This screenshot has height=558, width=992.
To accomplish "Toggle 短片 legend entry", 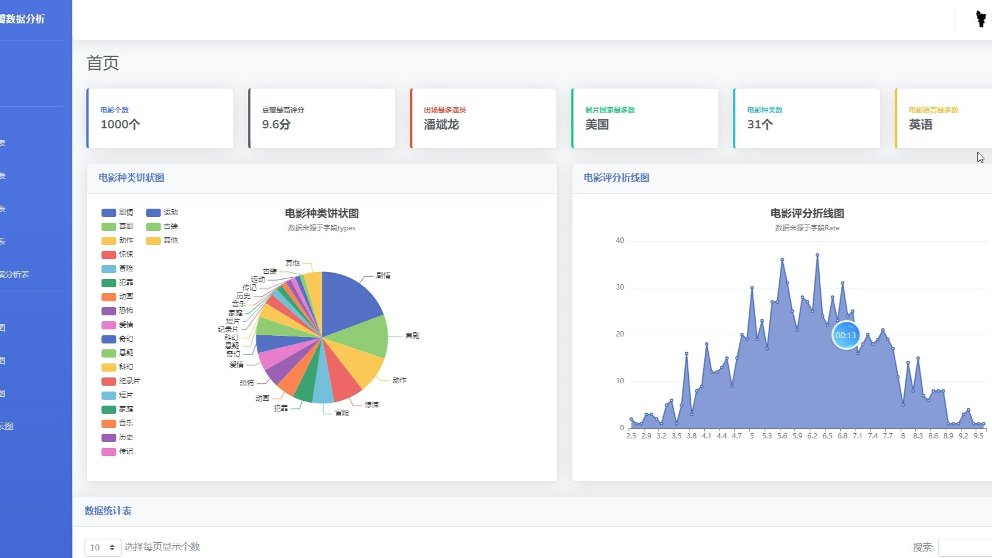I will [x=117, y=395].
